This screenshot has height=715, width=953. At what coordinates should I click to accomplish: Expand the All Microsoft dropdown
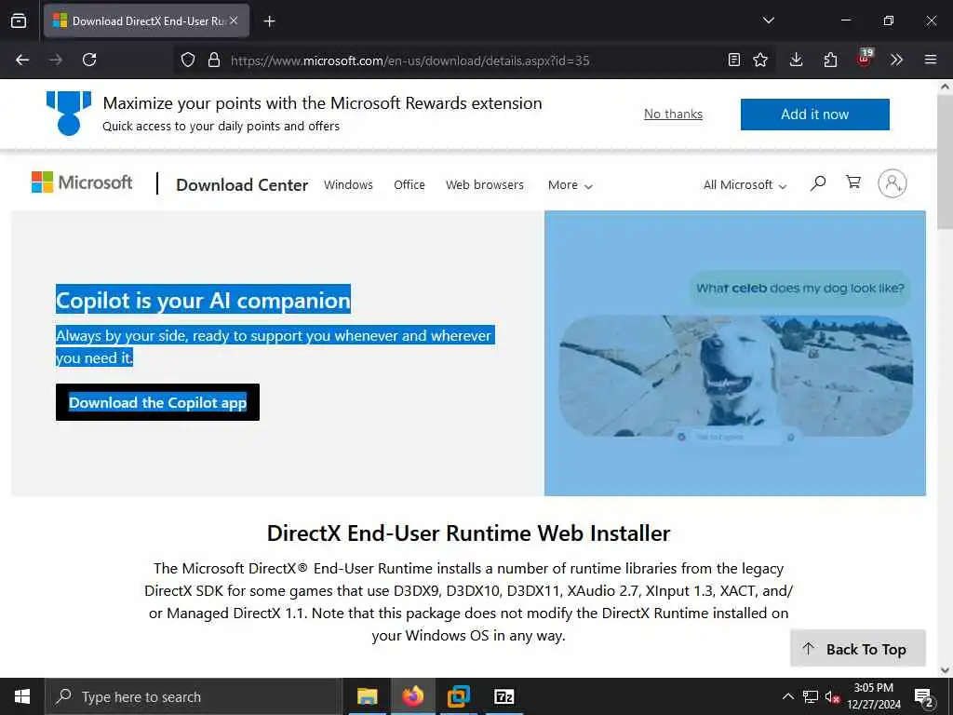pyautogui.click(x=745, y=185)
